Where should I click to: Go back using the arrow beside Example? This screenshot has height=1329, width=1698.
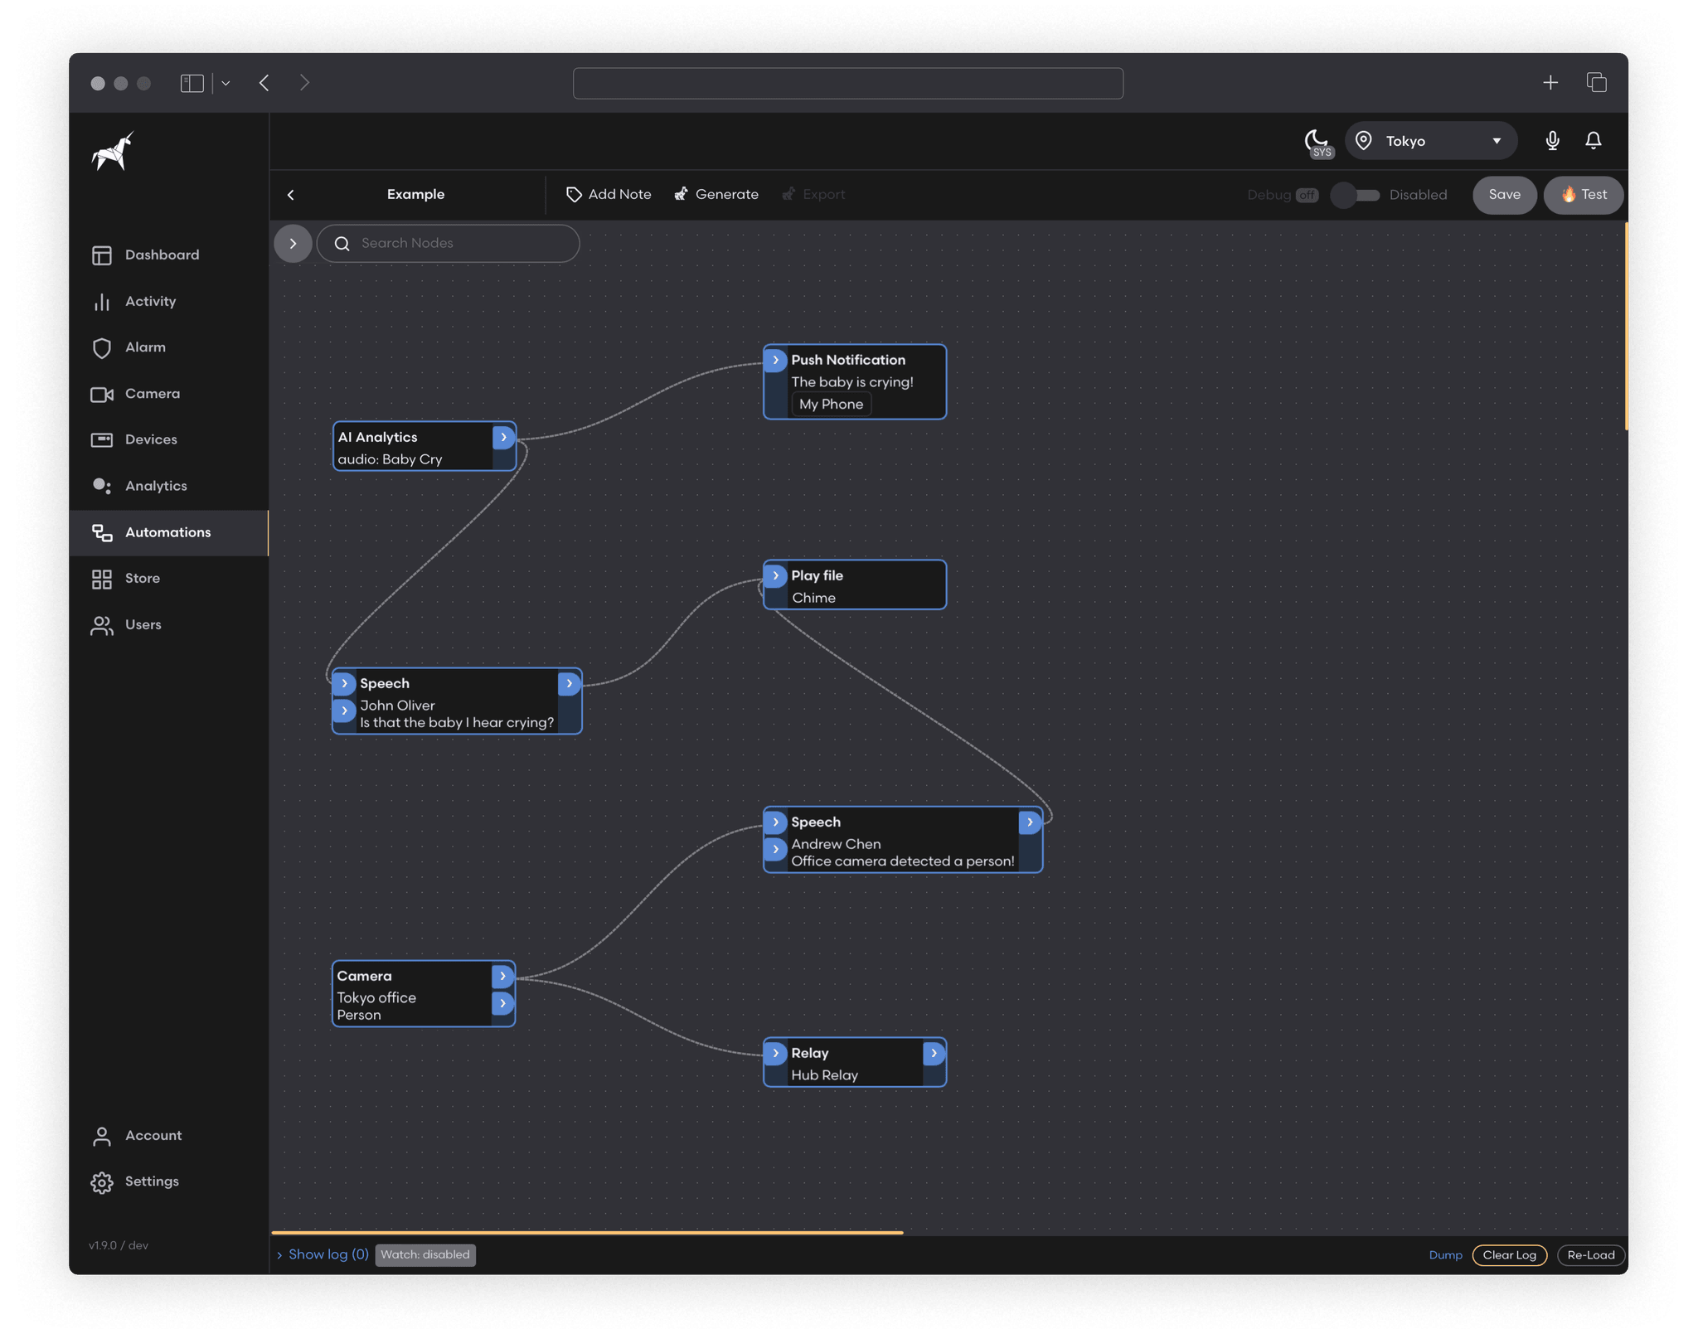(x=291, y=195)
